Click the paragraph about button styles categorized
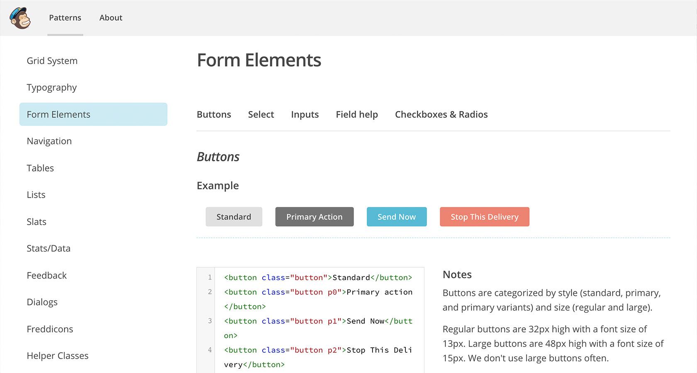The image size is (697, 373). tap(552, 300)
